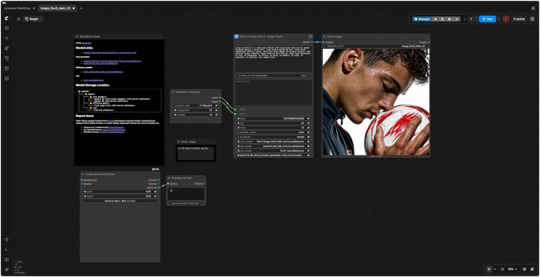Toggle the bottom console terminal panel

7,250
